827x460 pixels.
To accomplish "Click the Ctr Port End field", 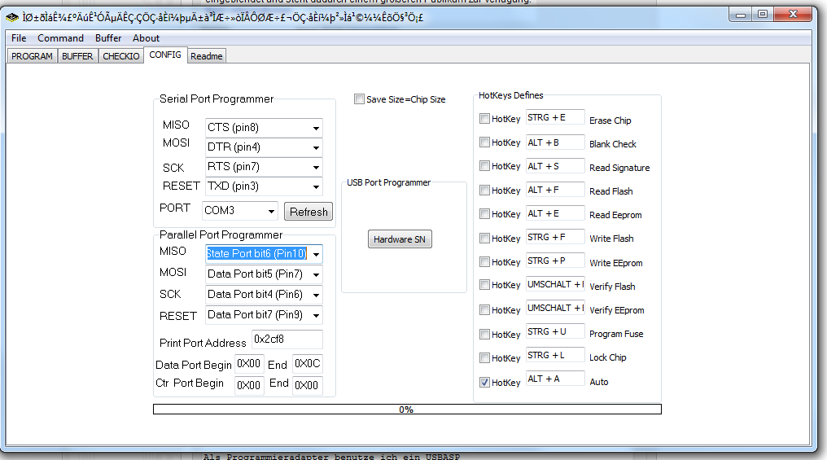I will point(308,386).
